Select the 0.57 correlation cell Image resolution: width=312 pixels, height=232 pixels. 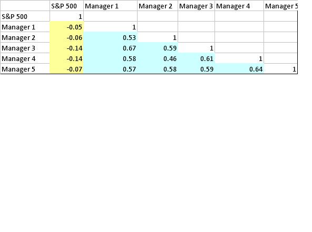111,69
